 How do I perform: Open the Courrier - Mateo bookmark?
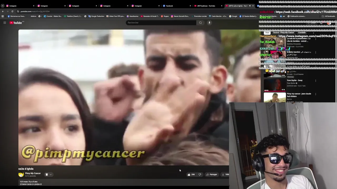click(52, 16)
